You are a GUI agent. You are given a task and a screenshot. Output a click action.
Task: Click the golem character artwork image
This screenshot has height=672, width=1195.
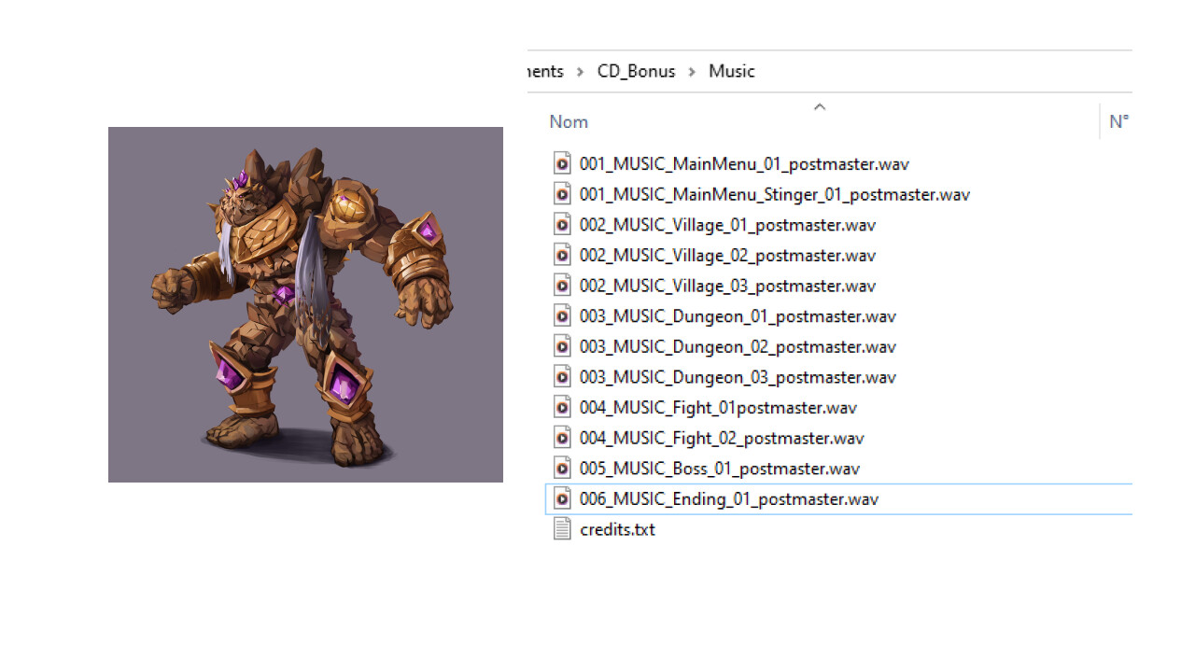click(x=305, y=304)
